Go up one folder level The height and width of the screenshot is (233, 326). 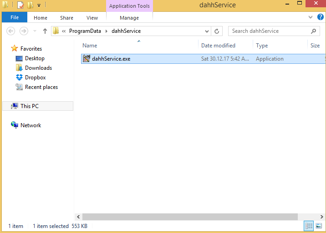point(45,31)
